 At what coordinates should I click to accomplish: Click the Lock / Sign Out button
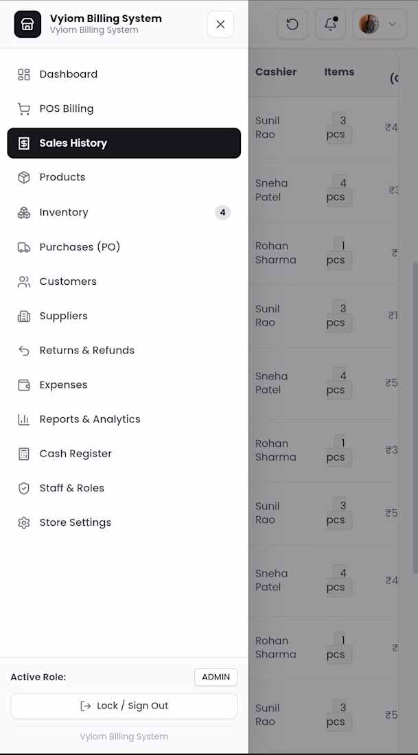[x=124, y=706]
